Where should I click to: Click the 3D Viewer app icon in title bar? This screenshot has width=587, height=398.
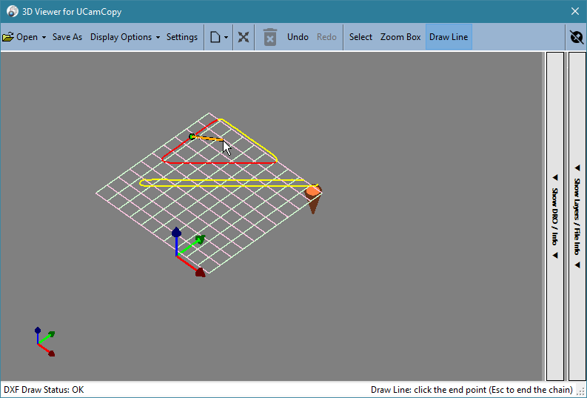pyautogui.click(x=13, y=11)
